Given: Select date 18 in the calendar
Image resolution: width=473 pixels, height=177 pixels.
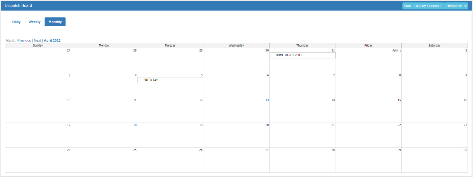Looking at the screenshot, I should pyautogui.click(x=135, y=125).
